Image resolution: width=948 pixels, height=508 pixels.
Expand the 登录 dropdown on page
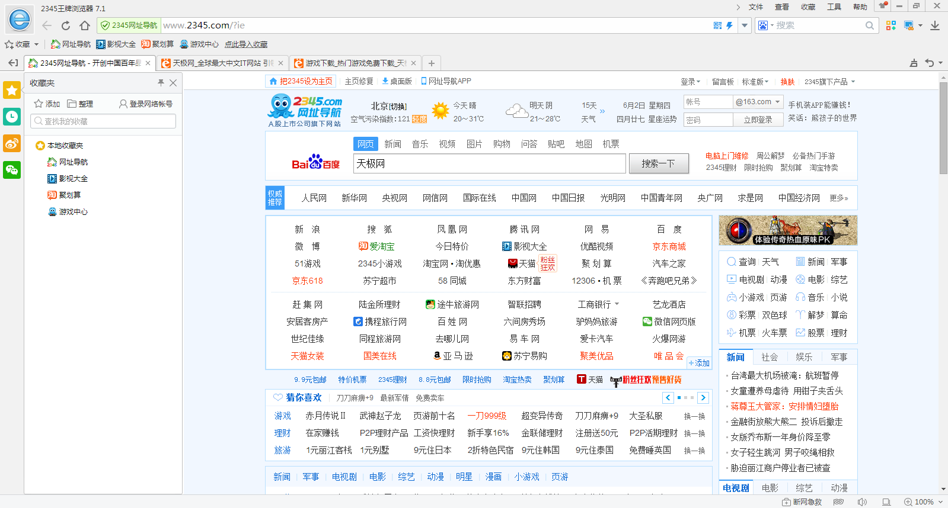click(x=691, y=82)
